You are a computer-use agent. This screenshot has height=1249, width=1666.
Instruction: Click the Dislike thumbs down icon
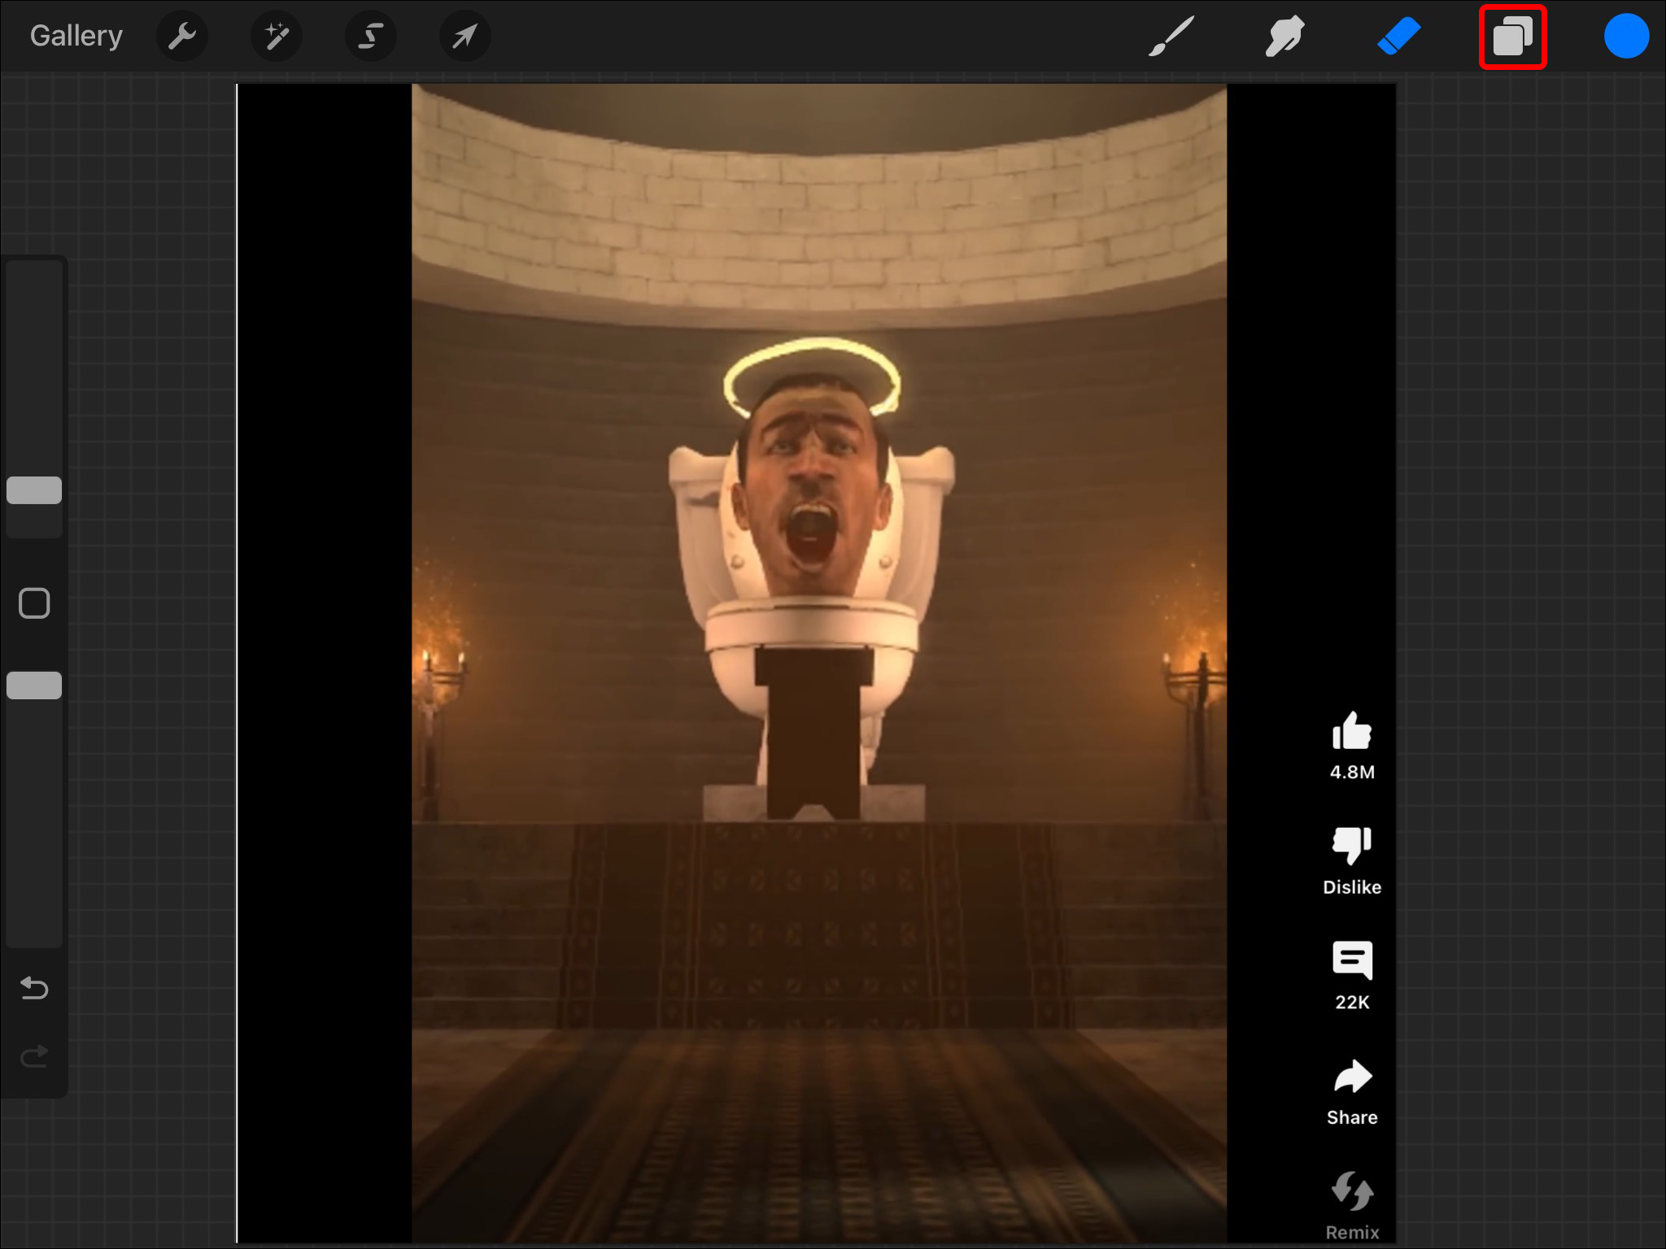point(1352,846)
